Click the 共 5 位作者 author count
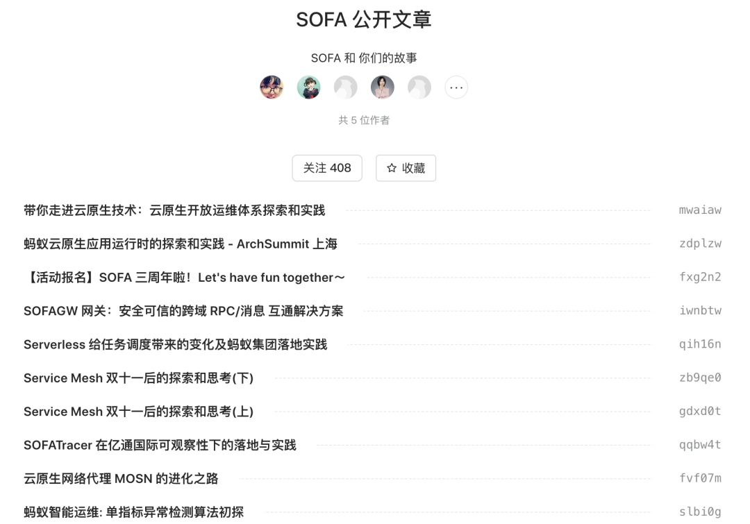Screen dimensions: 750x524 click(364, 120)
